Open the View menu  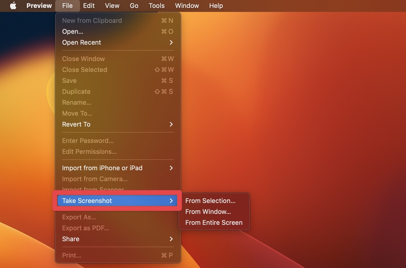click(112, 6)
